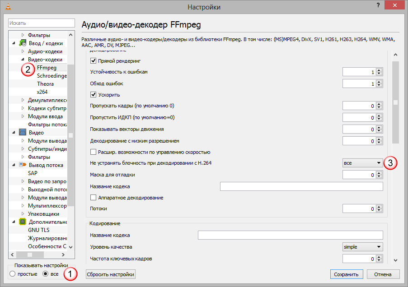Click tree horizontal scroll right arrow

63,255
